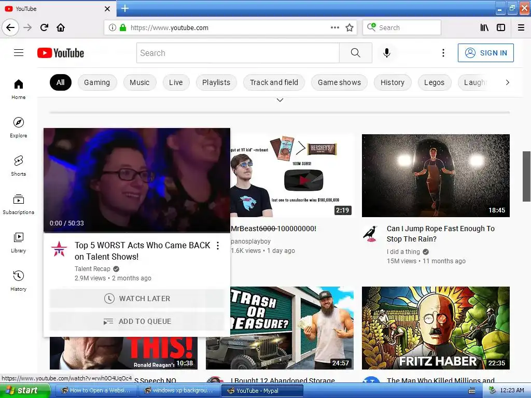Open Talent Recap channel avatar
The image size is (531, 398).
59,249
